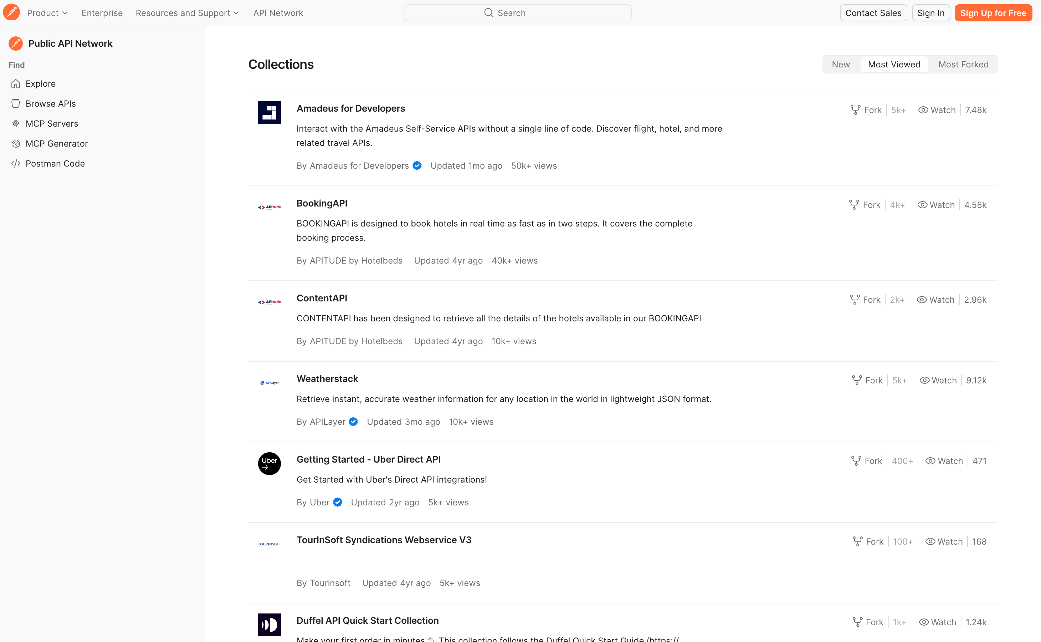The height and width of the screenshot is (642, 1041).
Task: Open publisher Amadeus for Developers profile link
Action: coord(359,165)
